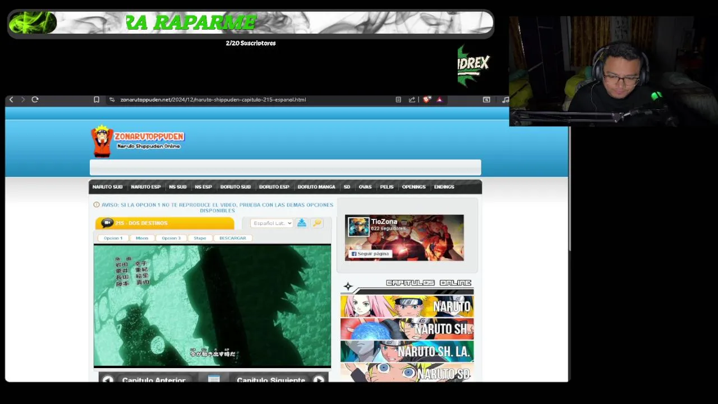This screenshot has height=404, width=718.
Task: Click the browser forward arrow
Action: tap(23, 100)
